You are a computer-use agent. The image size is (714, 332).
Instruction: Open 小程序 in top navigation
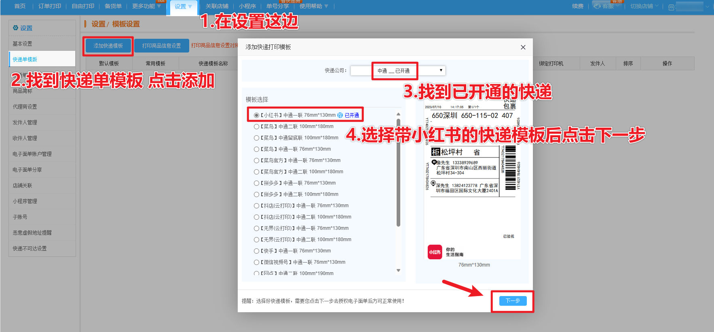(247, 6)
